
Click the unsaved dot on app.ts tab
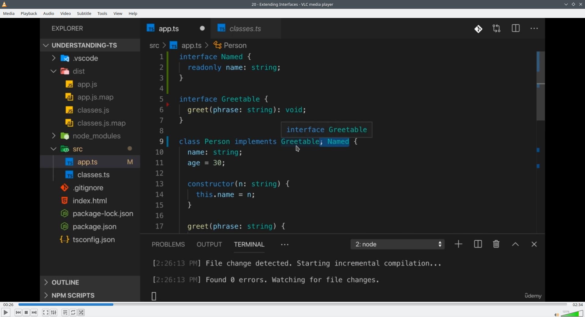click(x=203, y=29)
